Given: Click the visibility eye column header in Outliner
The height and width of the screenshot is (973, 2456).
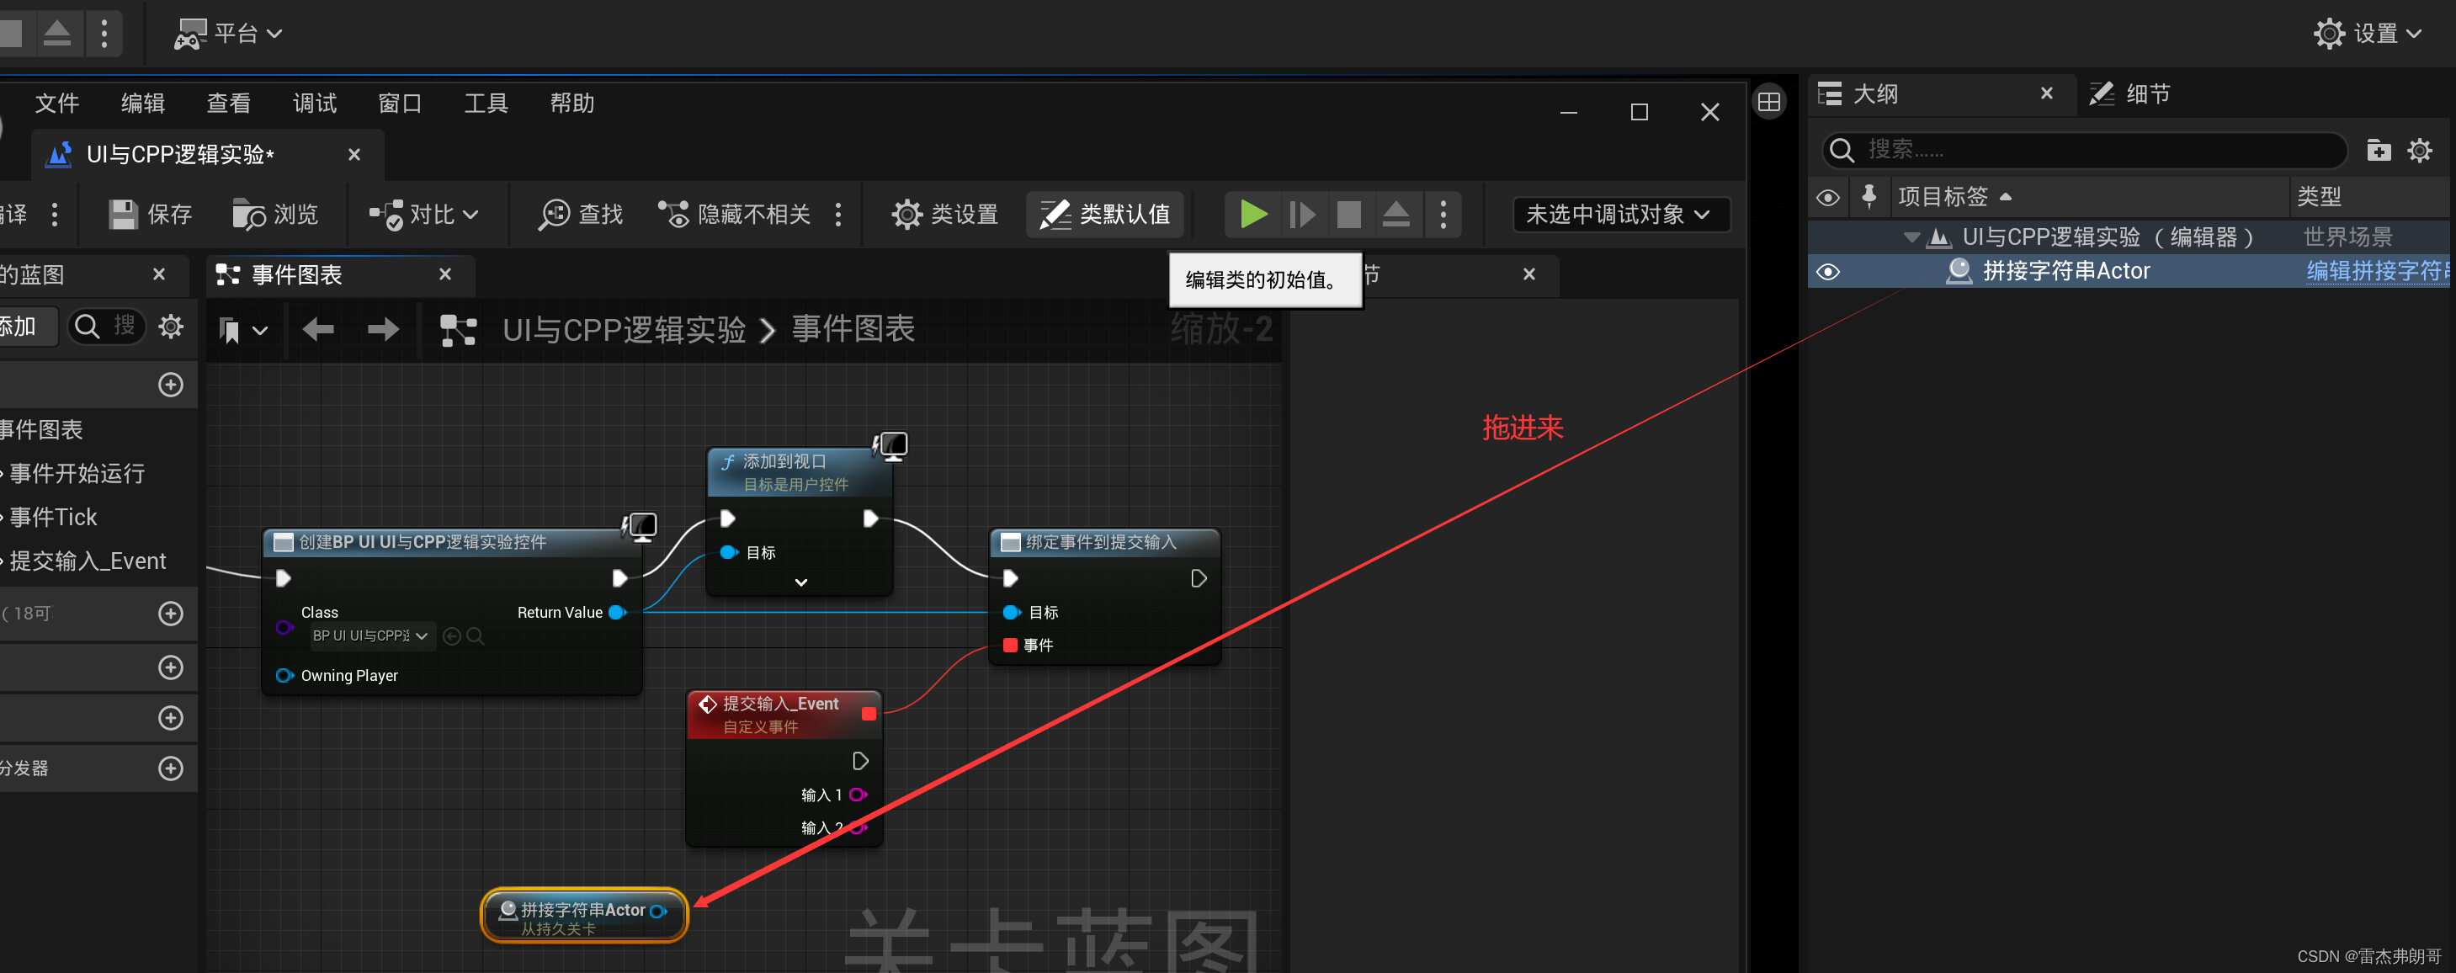Looking at the screenshot, I should 1828,197.
